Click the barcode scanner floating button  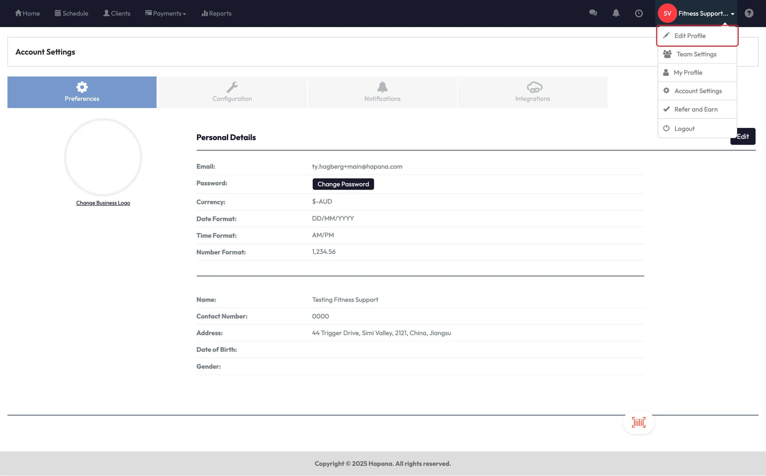pos(638,422)
